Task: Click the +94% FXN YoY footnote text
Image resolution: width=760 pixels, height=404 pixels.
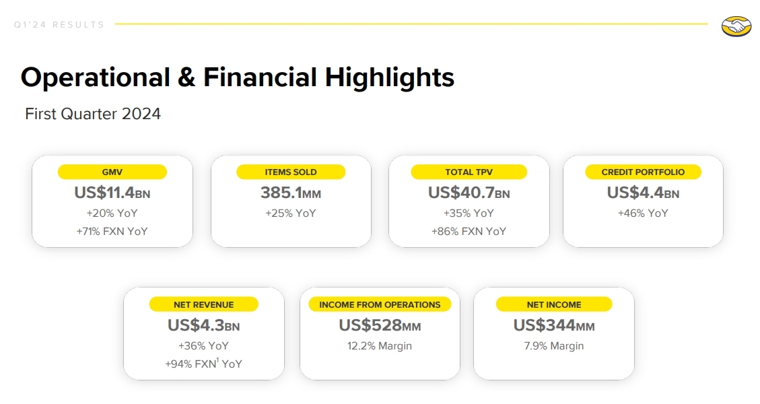Action: pyautogui.click(x=203, y=364)
